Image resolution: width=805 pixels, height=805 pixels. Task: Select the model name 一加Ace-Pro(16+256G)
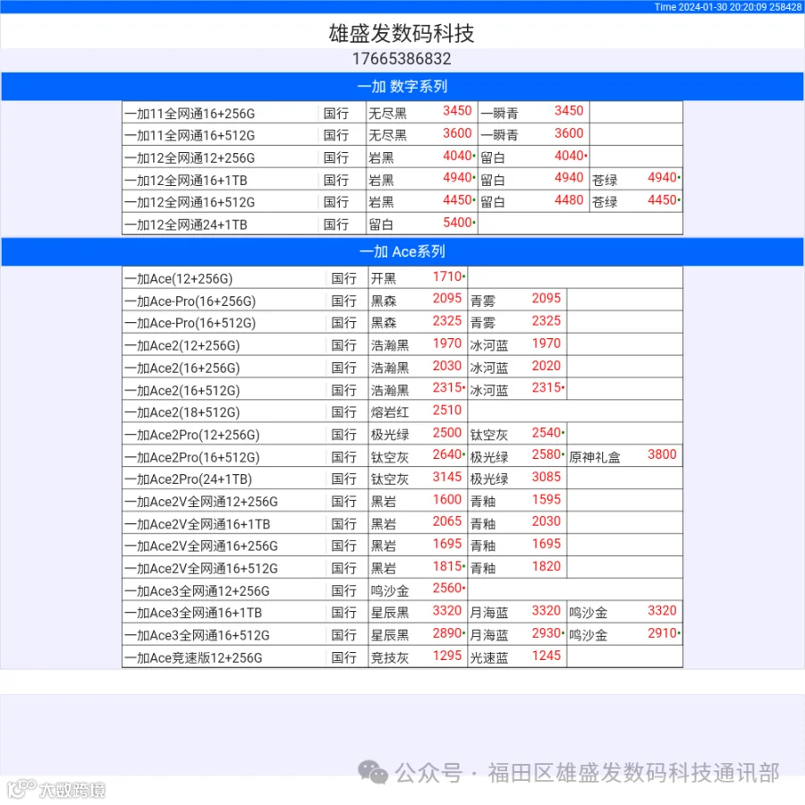pos(190,301)
